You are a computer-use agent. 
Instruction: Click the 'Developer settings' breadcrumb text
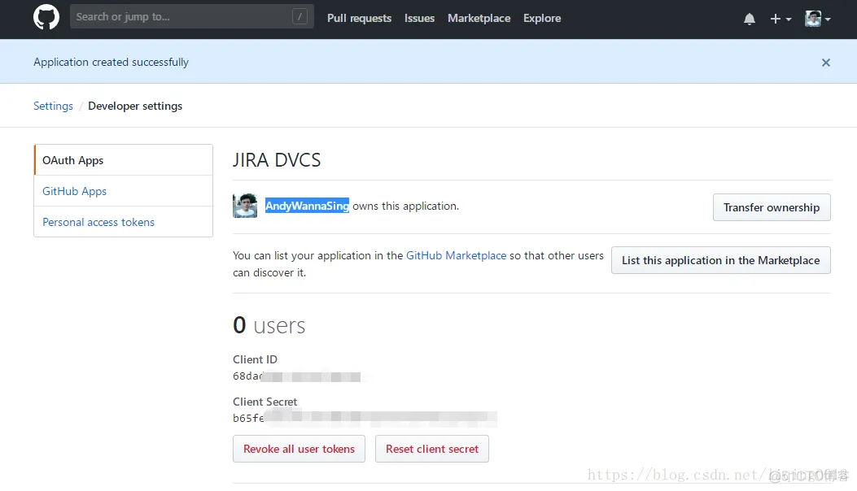(x=135, y=106)
